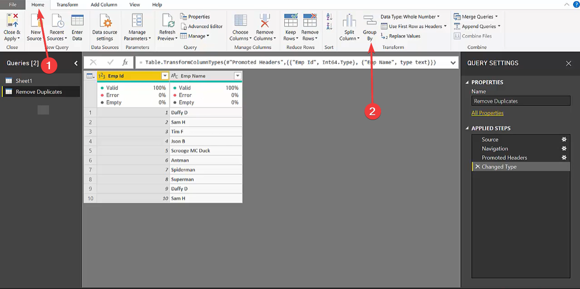This screenshot has width=580, height=289.
Task: Collapse the APPLIED STEPS section
Action: (x=467, y=128)
